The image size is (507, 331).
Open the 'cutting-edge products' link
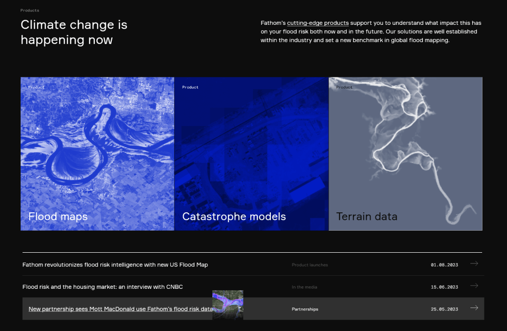(x=318, y=23)
